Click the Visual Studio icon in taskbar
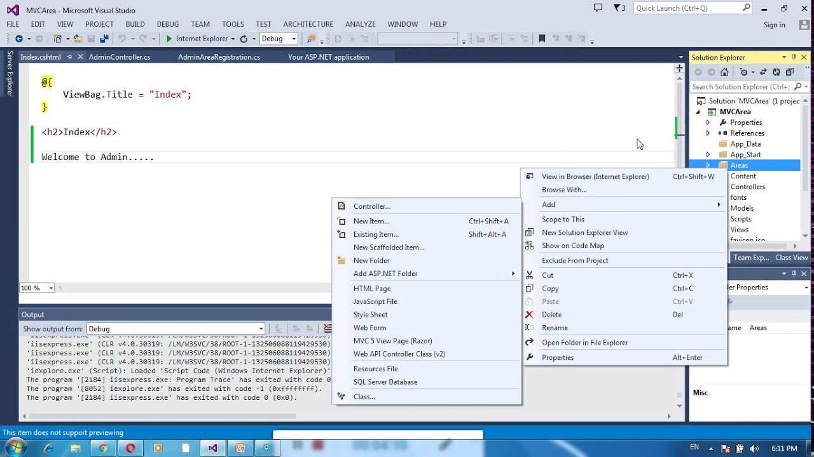The width and height of the screenshot is (814, 457). [x=212, y=448]
